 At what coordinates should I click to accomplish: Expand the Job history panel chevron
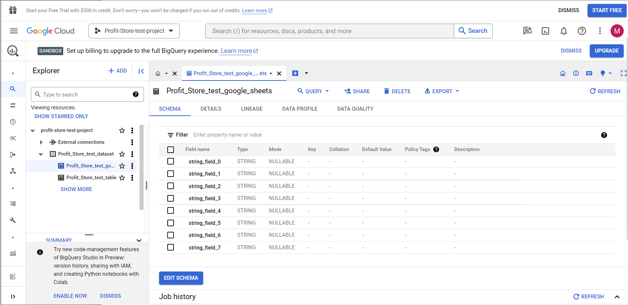tap(617, 297)
